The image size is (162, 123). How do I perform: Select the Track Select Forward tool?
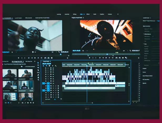pos(38,65)
